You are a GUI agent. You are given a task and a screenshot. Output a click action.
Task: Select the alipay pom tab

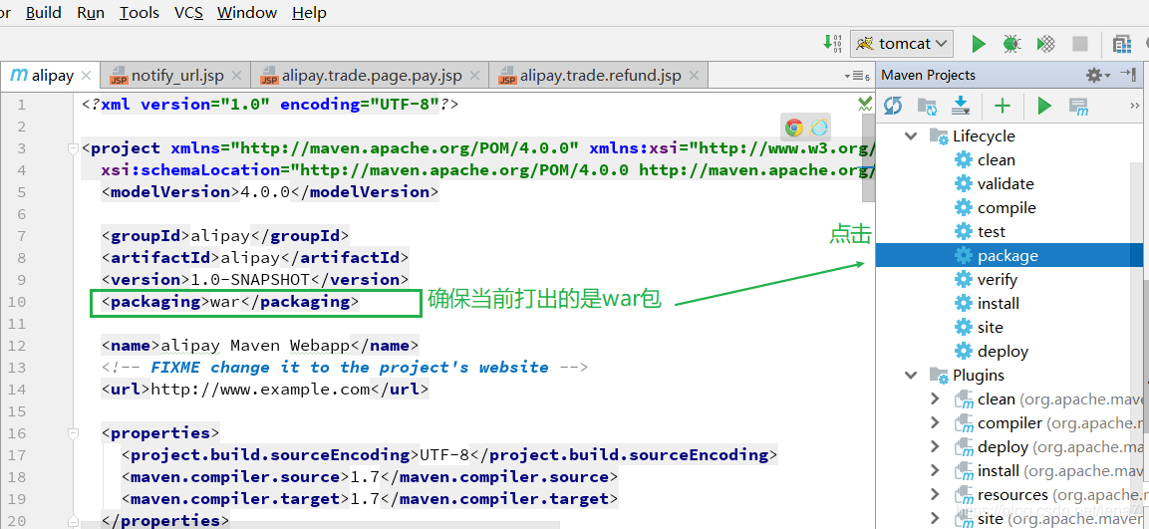click(x=51, y=76)
